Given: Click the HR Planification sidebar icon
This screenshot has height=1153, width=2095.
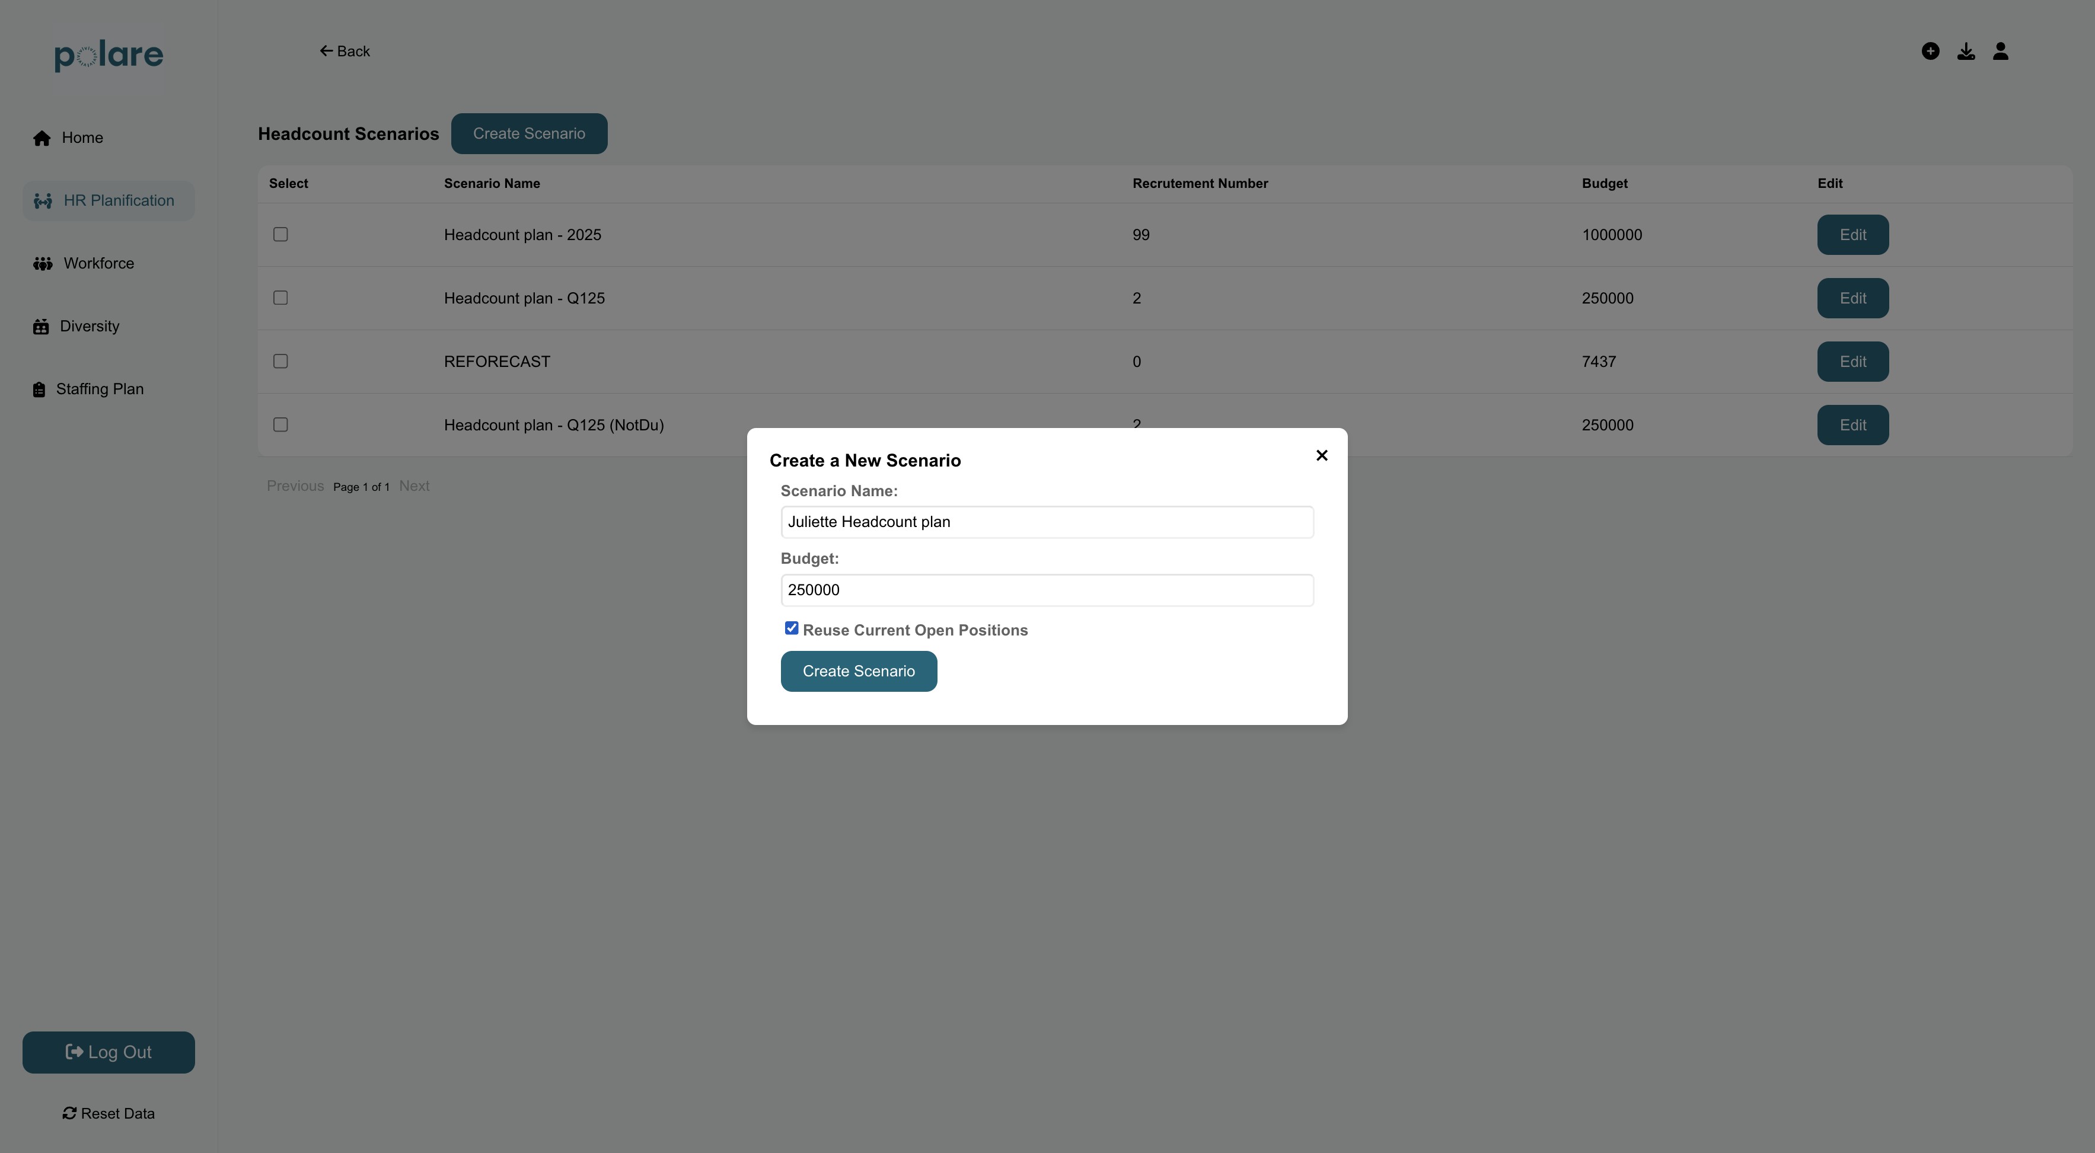Looking at the screenshot, I should tap(43, 201).
